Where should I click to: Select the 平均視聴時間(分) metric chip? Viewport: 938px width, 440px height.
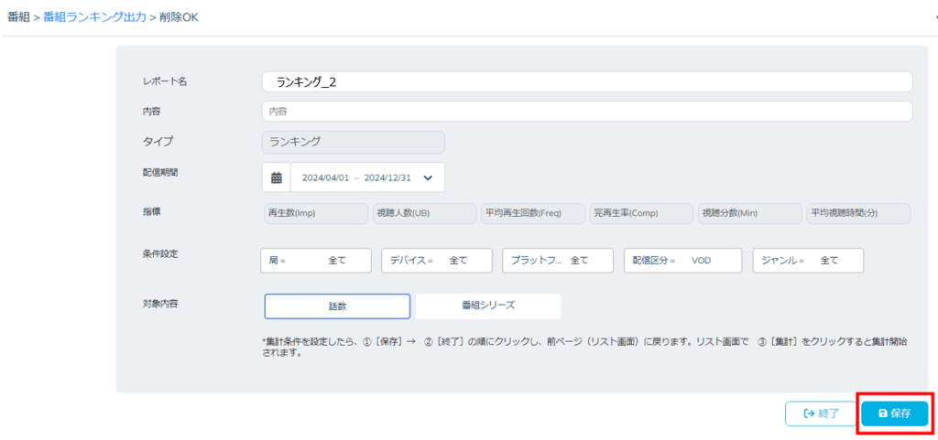click(858, 213)
